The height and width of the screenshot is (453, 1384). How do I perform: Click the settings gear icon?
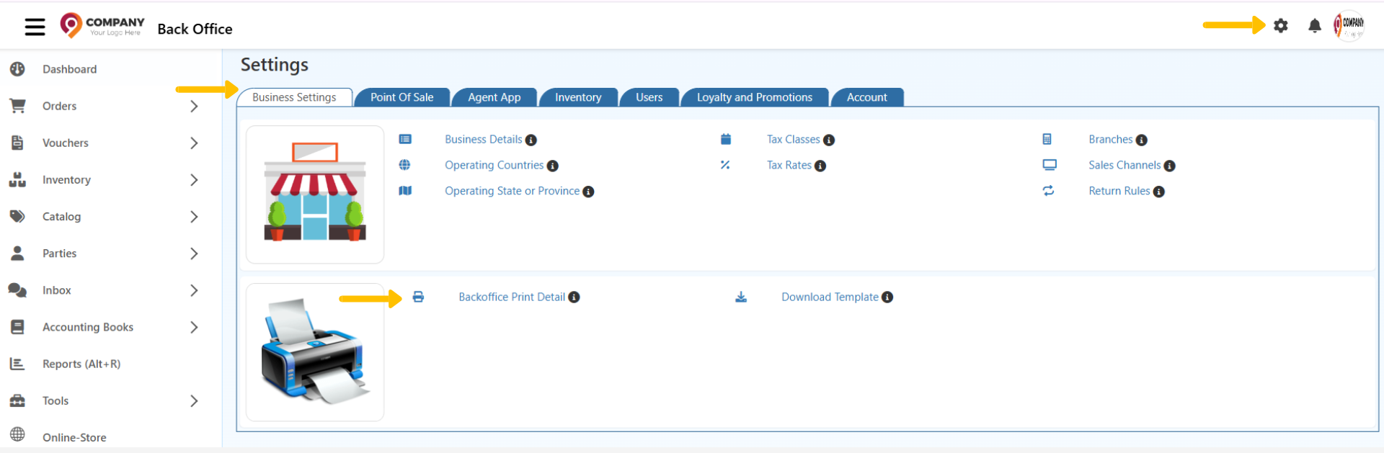[x=1280, y=26]
